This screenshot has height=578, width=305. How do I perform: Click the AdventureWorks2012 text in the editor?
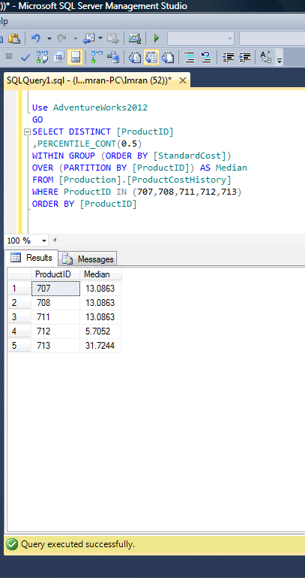click(x=100, y=107)
